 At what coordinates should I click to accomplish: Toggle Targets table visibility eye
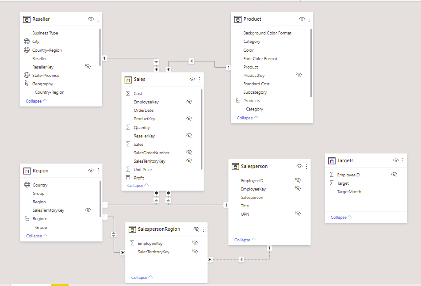click(396, 160)
